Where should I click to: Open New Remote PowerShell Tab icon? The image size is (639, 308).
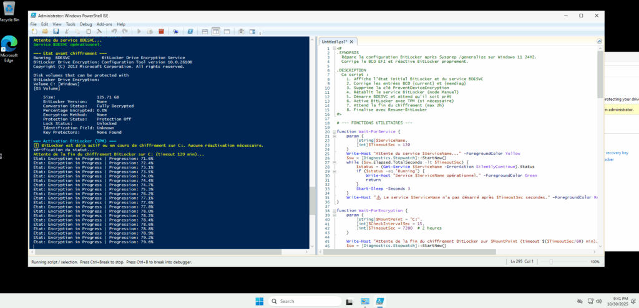click(176, 31)
